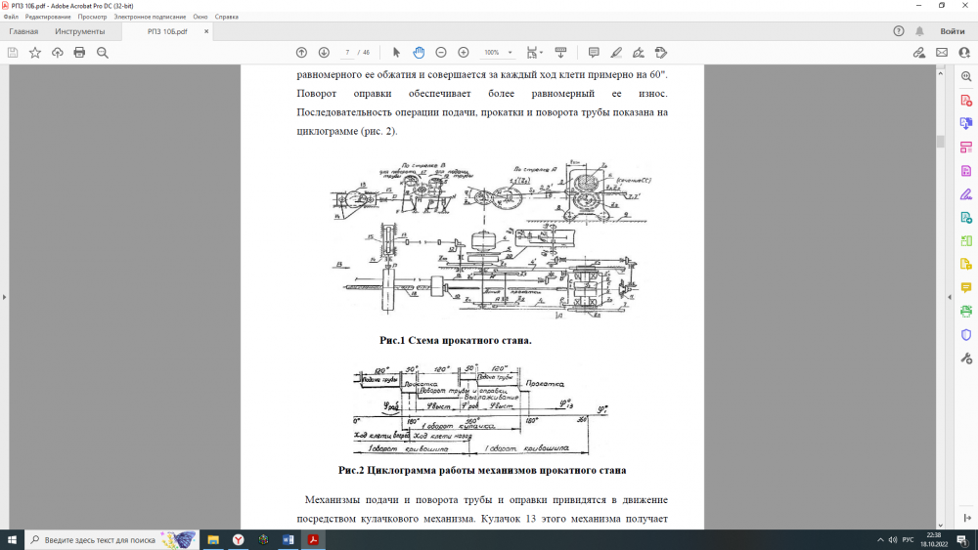The width and height of the screenshot is (978, 550).
Task: Click the Zoom out minus button
Action: coord(441,52)
